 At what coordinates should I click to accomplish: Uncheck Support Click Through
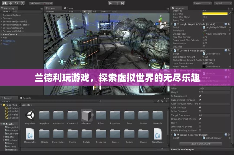coord(200,100)
